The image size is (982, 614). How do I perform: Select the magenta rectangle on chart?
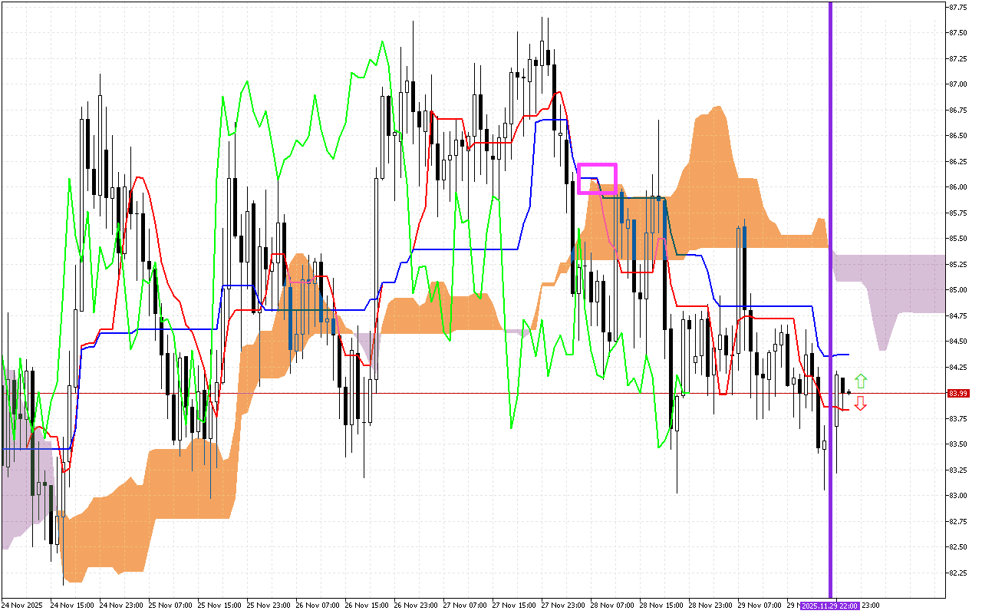pyautogui.click(x=597, y=178)
